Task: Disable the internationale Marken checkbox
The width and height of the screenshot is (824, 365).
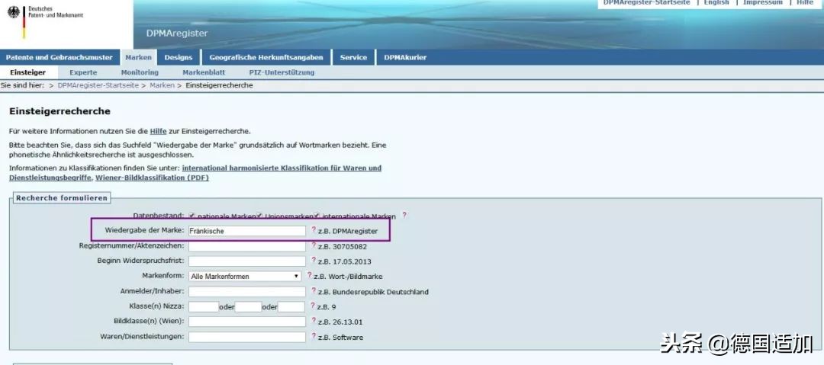Action: click(318, 216)
